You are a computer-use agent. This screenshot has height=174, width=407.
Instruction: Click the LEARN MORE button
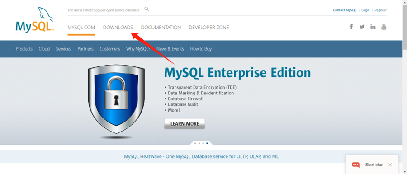pyautogui.click(x=185, y=124)
